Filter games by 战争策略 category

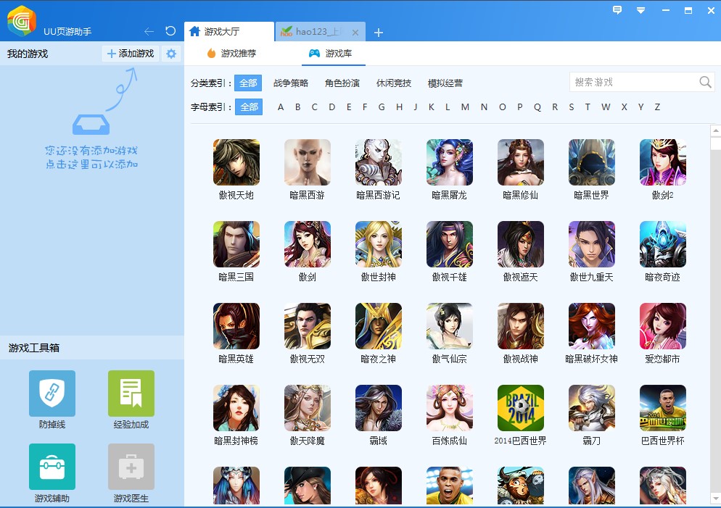(289, 83)
